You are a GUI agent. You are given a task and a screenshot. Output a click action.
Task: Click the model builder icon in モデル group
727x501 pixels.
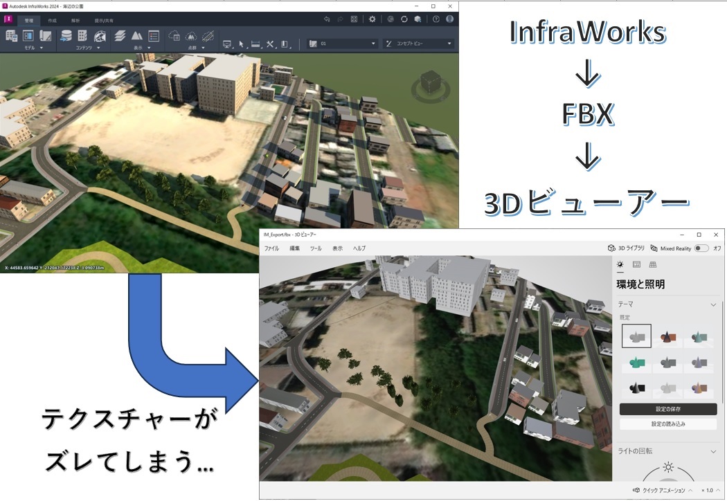pos(11,36)
